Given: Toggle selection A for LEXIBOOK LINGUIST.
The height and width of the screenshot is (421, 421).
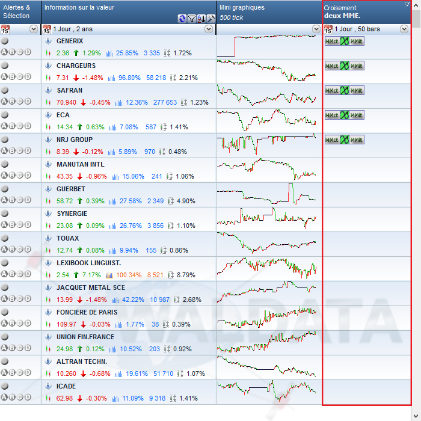Looking at the screenshot, I should pyautogui.click(x=4, y=274).
